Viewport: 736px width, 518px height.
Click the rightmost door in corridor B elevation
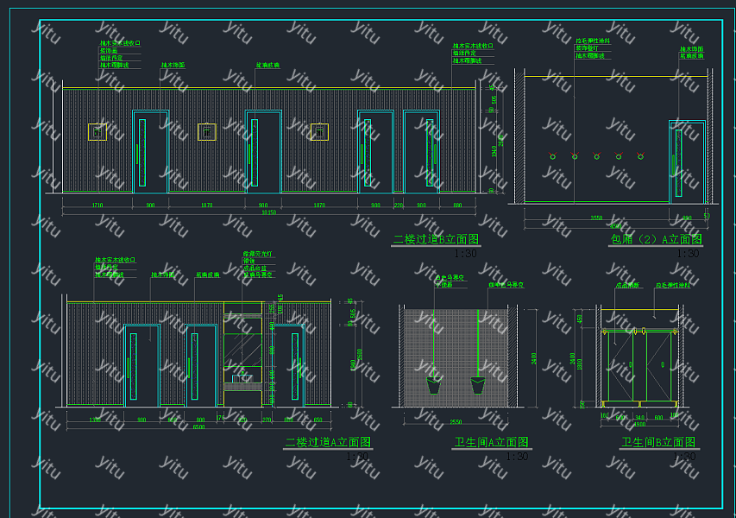[422, 151]
